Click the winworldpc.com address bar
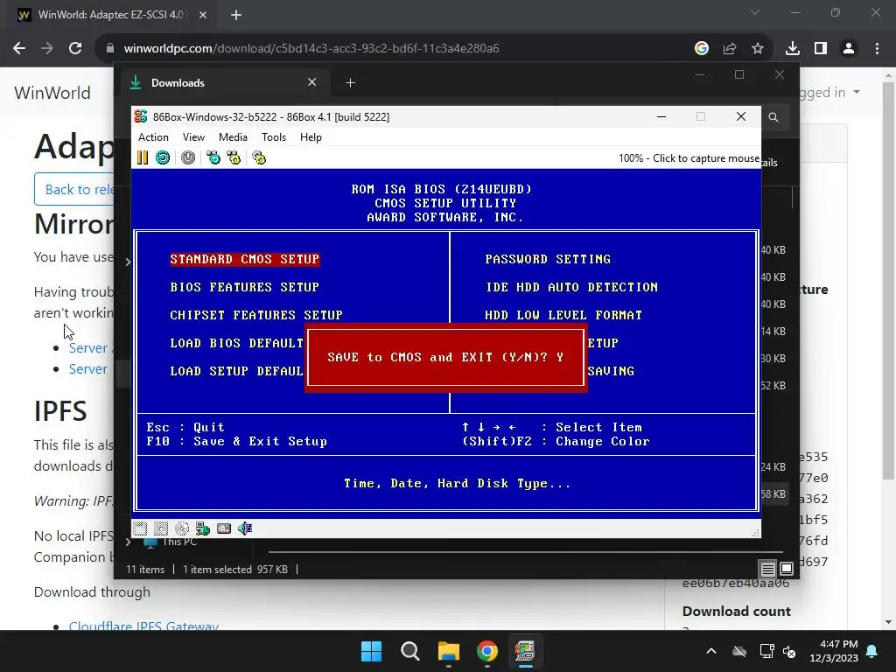 [x=311, y=49]
